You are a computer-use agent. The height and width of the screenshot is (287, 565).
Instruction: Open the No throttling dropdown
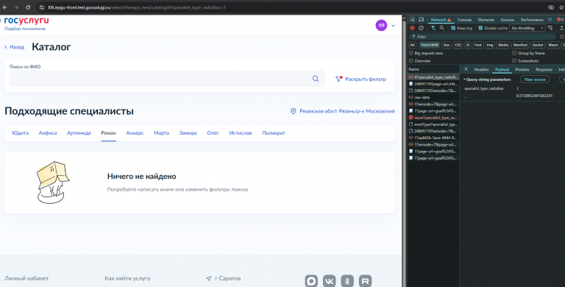[x=527, y=28]
